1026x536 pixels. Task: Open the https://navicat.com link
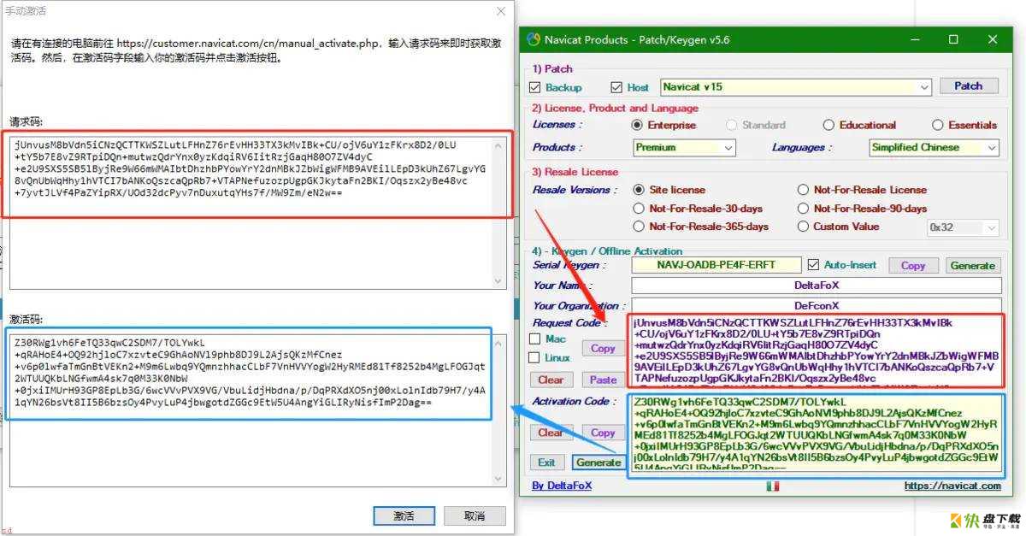[952, 486]
